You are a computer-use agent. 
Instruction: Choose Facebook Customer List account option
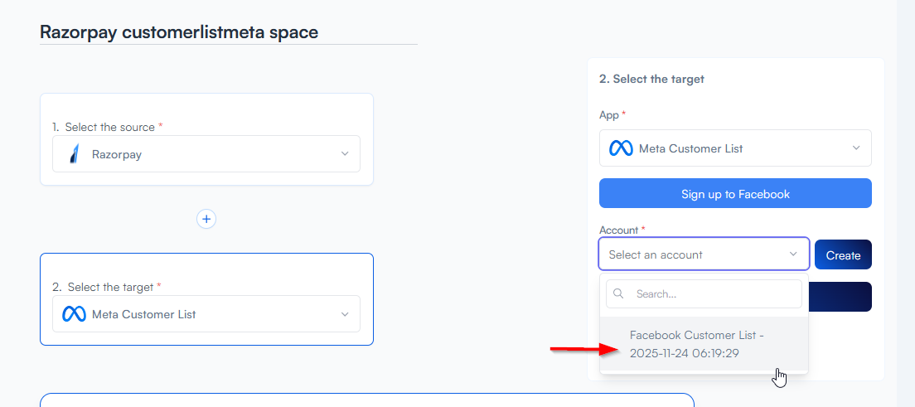[696, 344]
